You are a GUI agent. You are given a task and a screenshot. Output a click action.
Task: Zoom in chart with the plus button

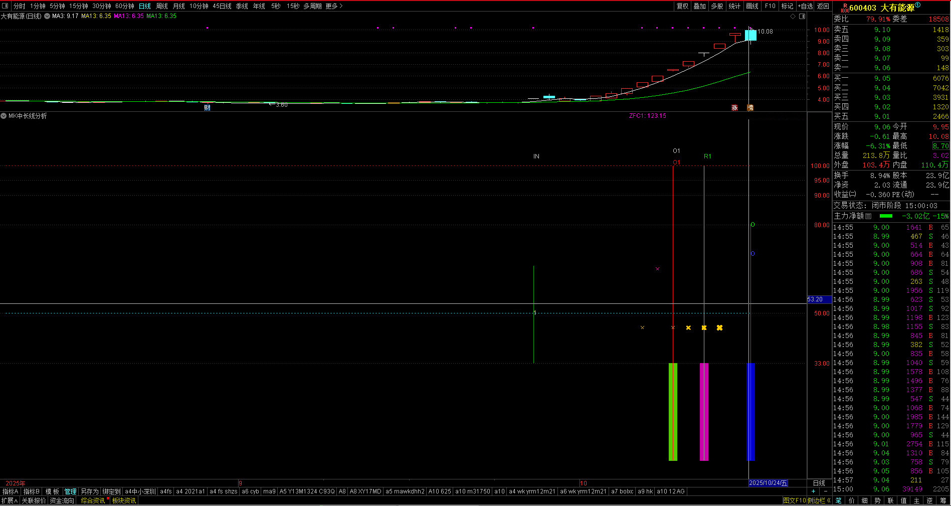coord(813,491)
